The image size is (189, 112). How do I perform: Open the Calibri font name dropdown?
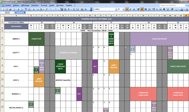click(x=116, y=9)
